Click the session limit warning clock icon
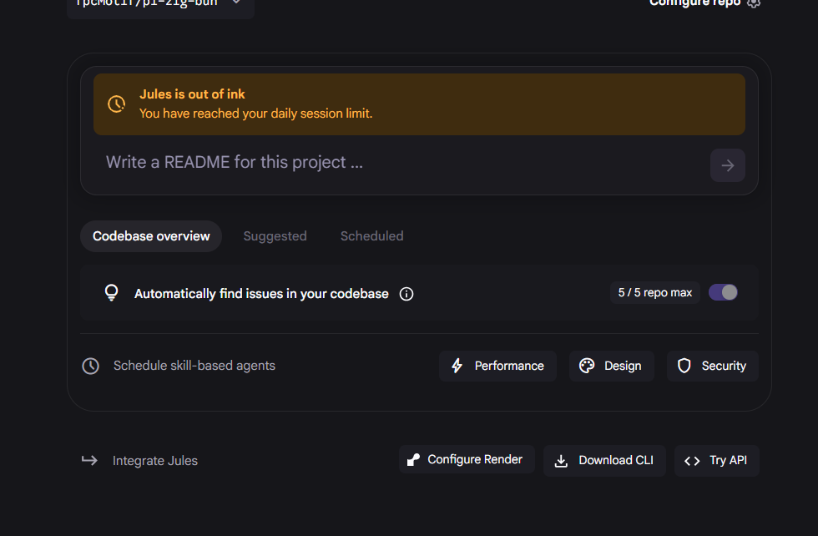The width and height of the screenshot is (818, 536). tap(117, 104)
